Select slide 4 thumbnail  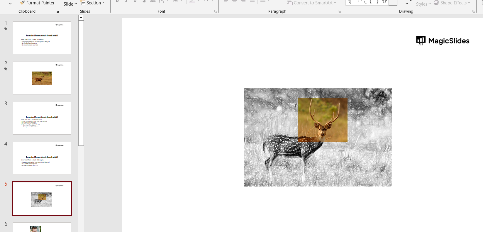click(x=42, y=158)
